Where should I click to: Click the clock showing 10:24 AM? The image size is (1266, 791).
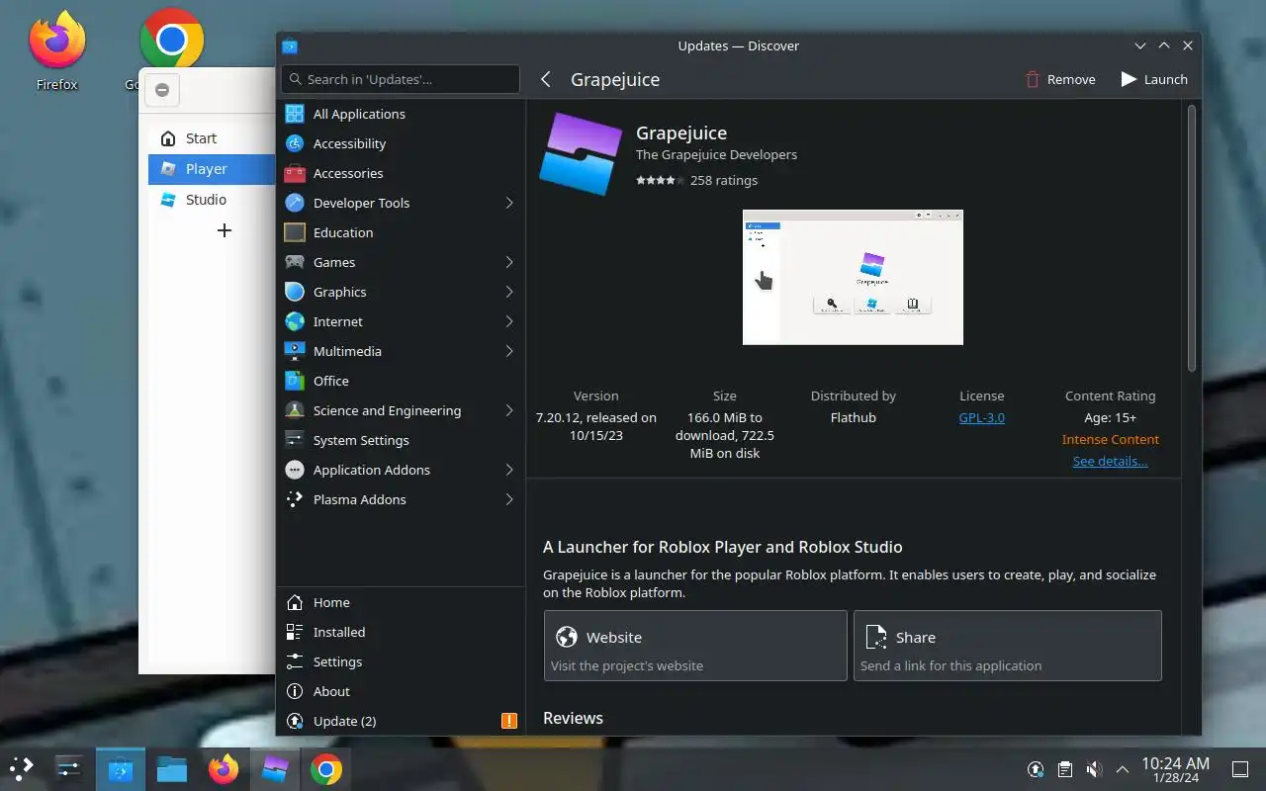pos(1175,768)
